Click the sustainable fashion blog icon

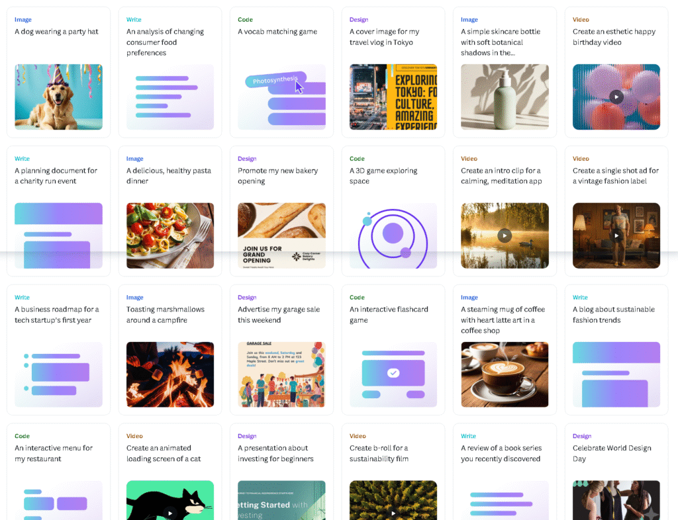[616, 374]
